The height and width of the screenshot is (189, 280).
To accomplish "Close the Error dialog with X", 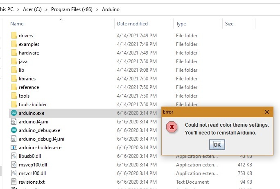I will coord(267,112).
